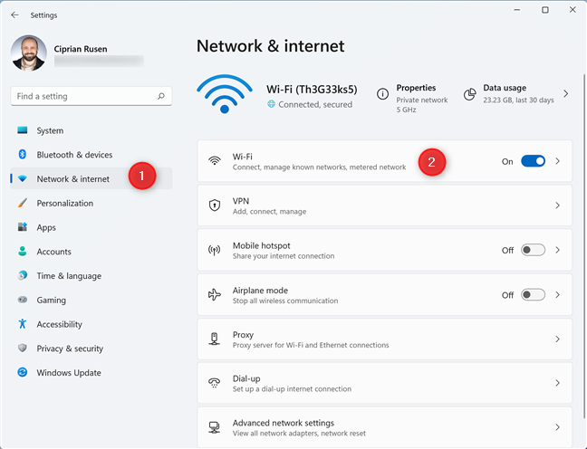Open Proxy row chevron
Image resolution: width=587 pixels, height=449 pixels.
click(x=557, y=339)
